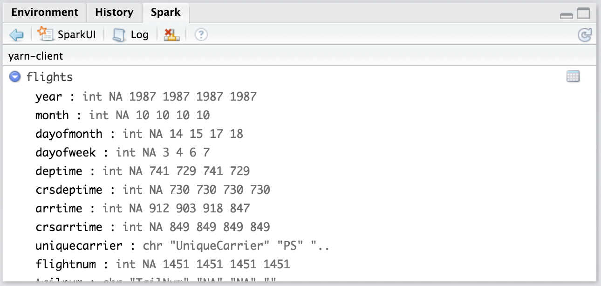The width and height of the screenshot is (601, 286).
Task: Minimize the Spark pane
Action: click(x=567, y=15)
